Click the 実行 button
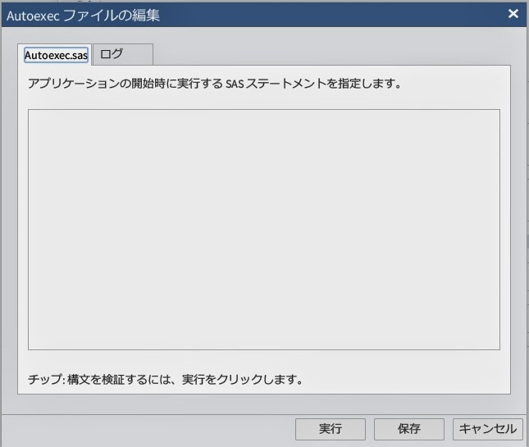529x447 pixels. pyautogui.click(x=331, y=429)
